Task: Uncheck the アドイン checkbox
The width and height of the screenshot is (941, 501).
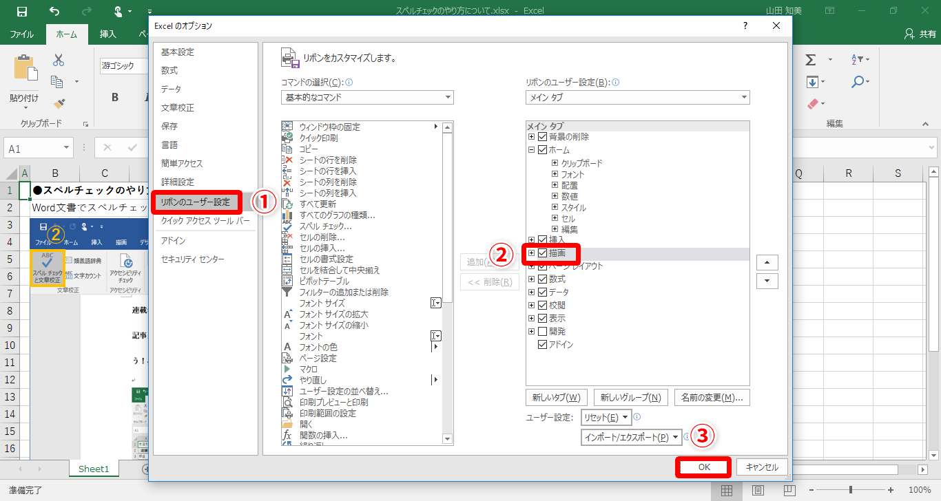Action: [542, 344]
